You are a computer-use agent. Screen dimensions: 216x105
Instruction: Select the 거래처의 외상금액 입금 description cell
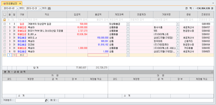pos(47,24)
